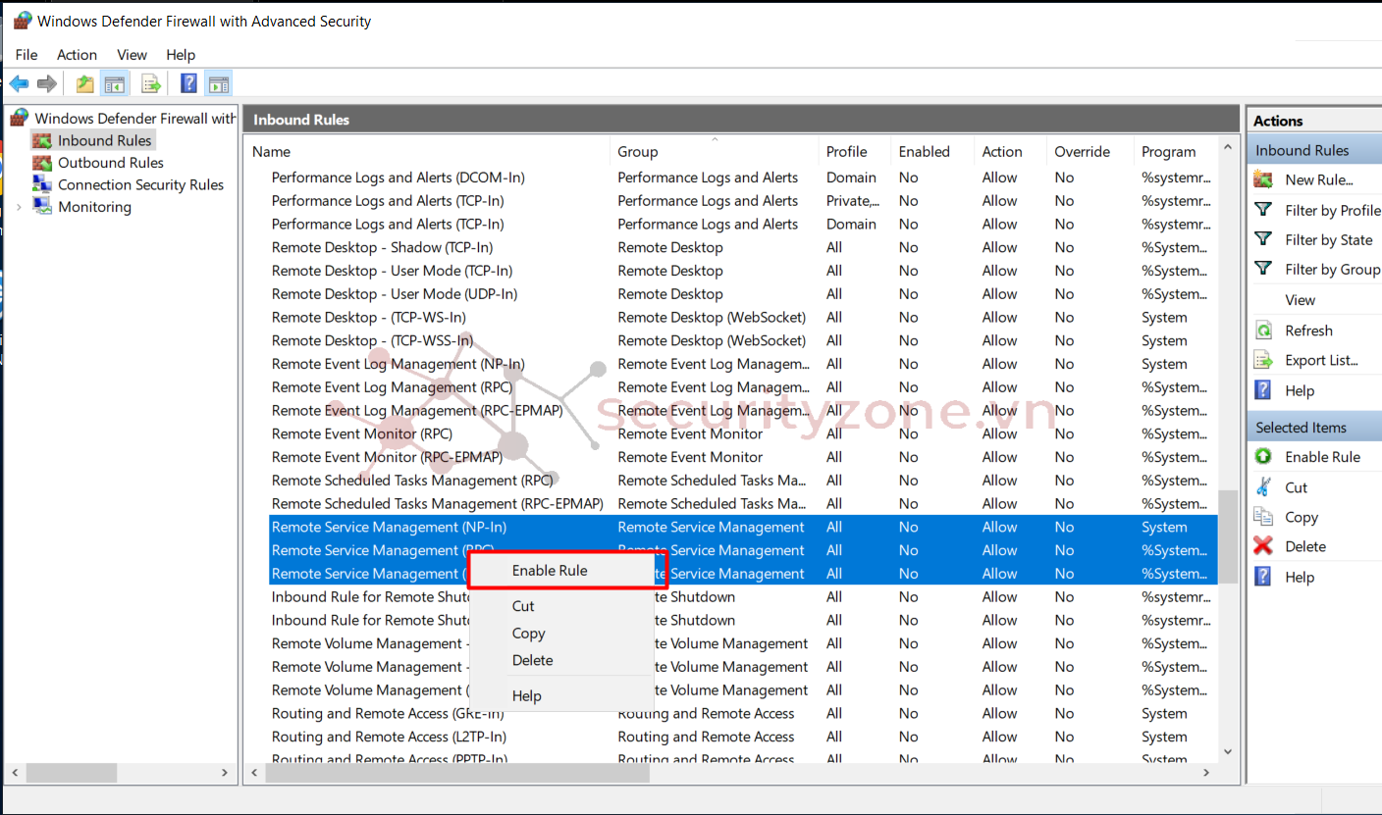Select the Remote Desktop - User Mode (UDP-In) rule
The image size is (1382, 815).
[743, 294]
